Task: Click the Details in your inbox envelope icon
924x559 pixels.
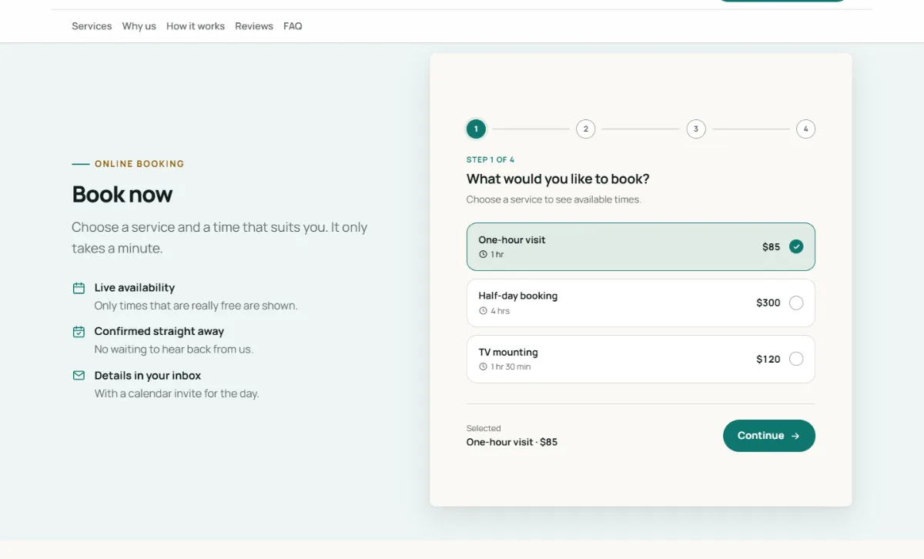Action: coord(79,376)
